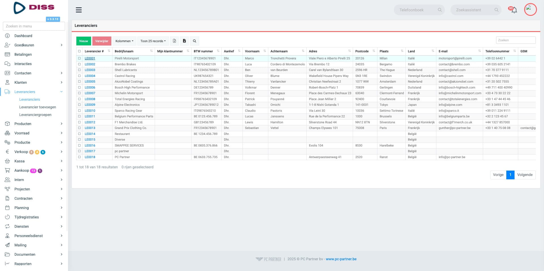
Task: Collapse the Leveranciers menu chevron
Action: pyautogui.click(x=61, y=92)
